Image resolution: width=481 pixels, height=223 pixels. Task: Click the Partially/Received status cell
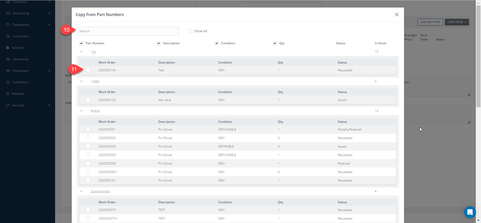[349, 129]
